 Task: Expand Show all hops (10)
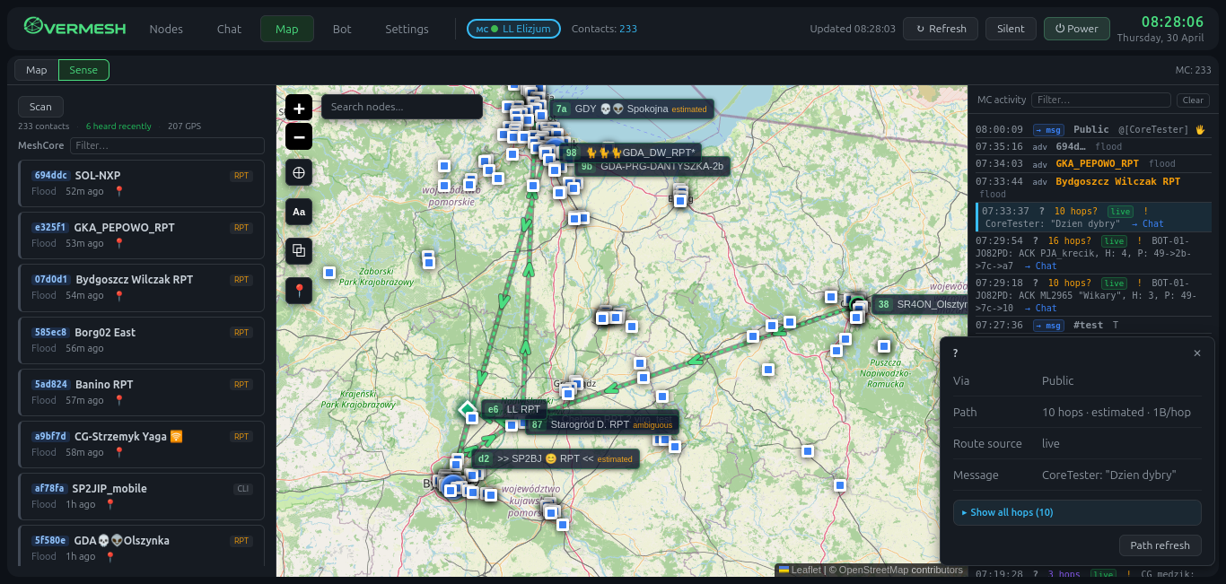pyautogui.click(x=1077, y=512)
